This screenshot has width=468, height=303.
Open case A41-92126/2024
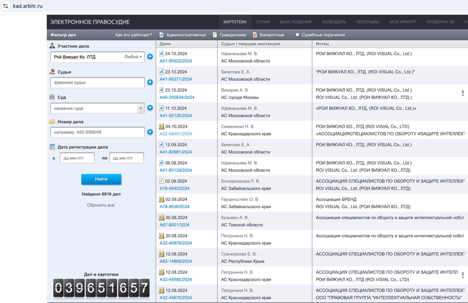click(176, 116)
